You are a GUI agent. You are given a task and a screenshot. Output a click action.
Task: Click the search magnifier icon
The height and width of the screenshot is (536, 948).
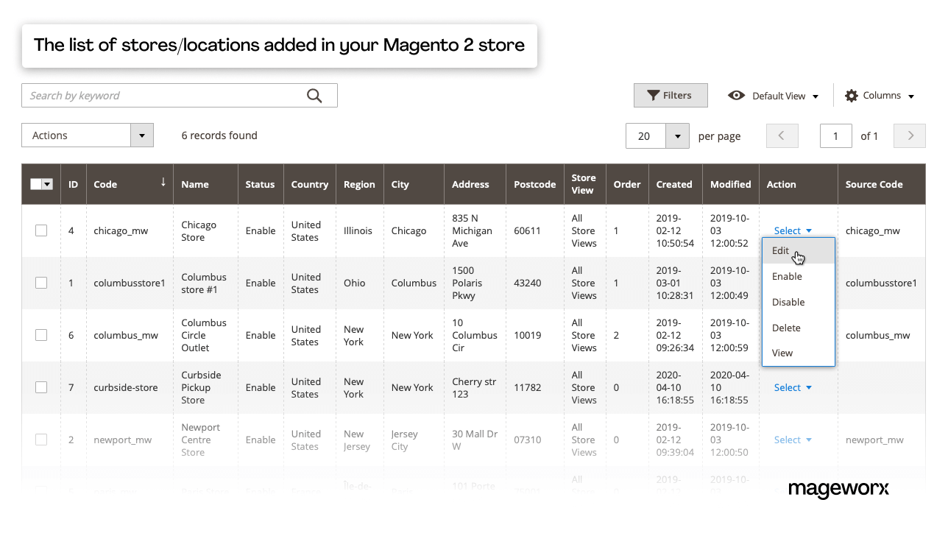314,95
